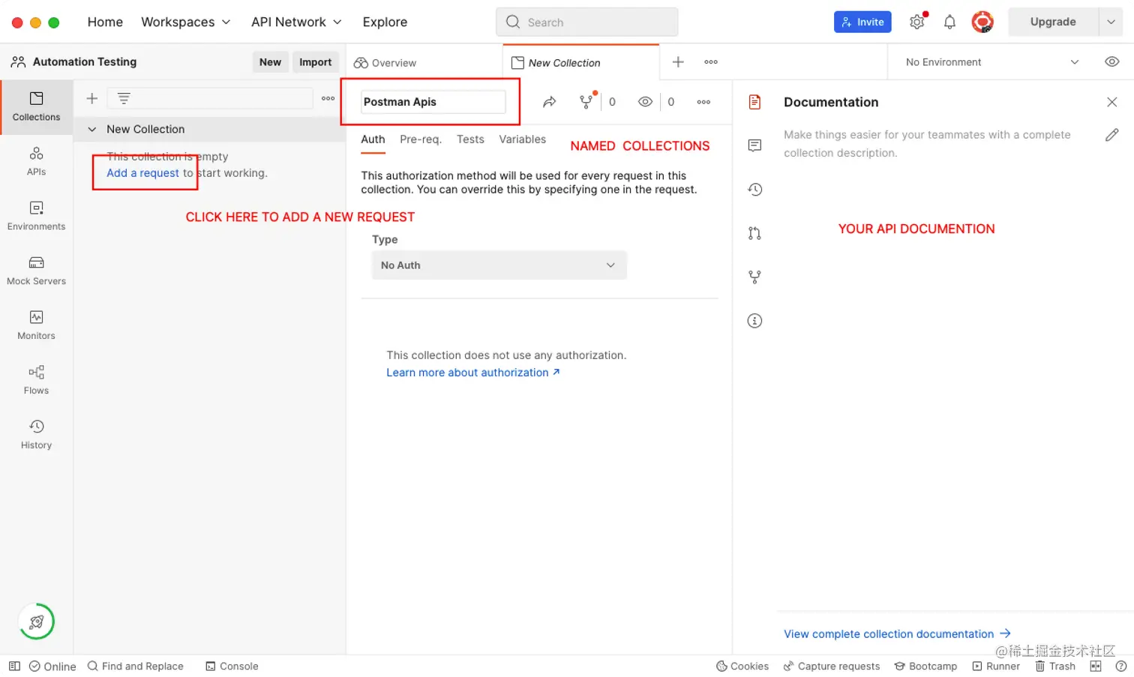Click the fork icon next to Postman Apis

pyautogui.click(x=586, y=102)
